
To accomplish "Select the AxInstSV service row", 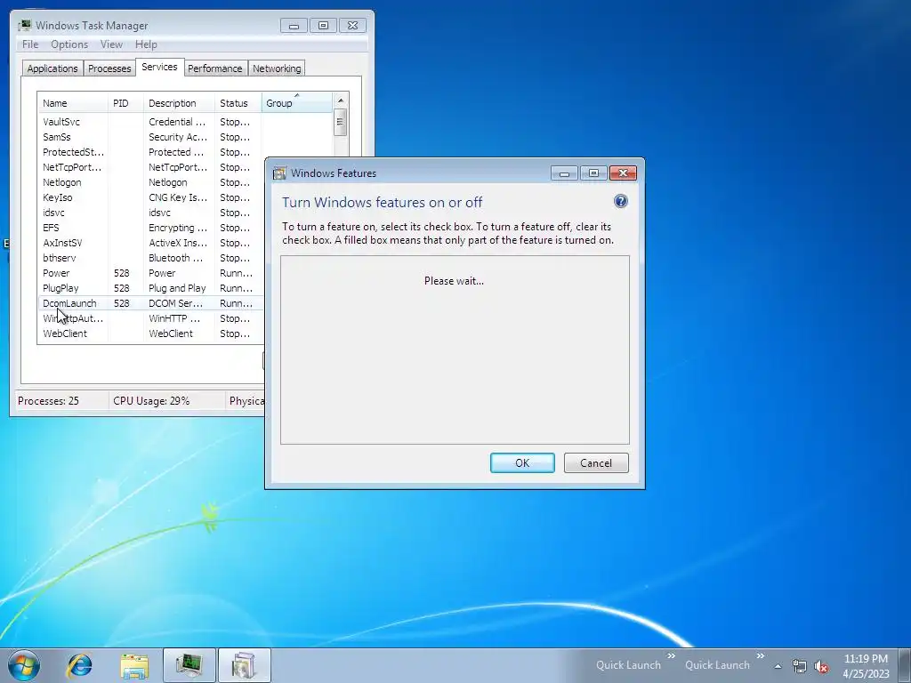I will coord(151,243).
